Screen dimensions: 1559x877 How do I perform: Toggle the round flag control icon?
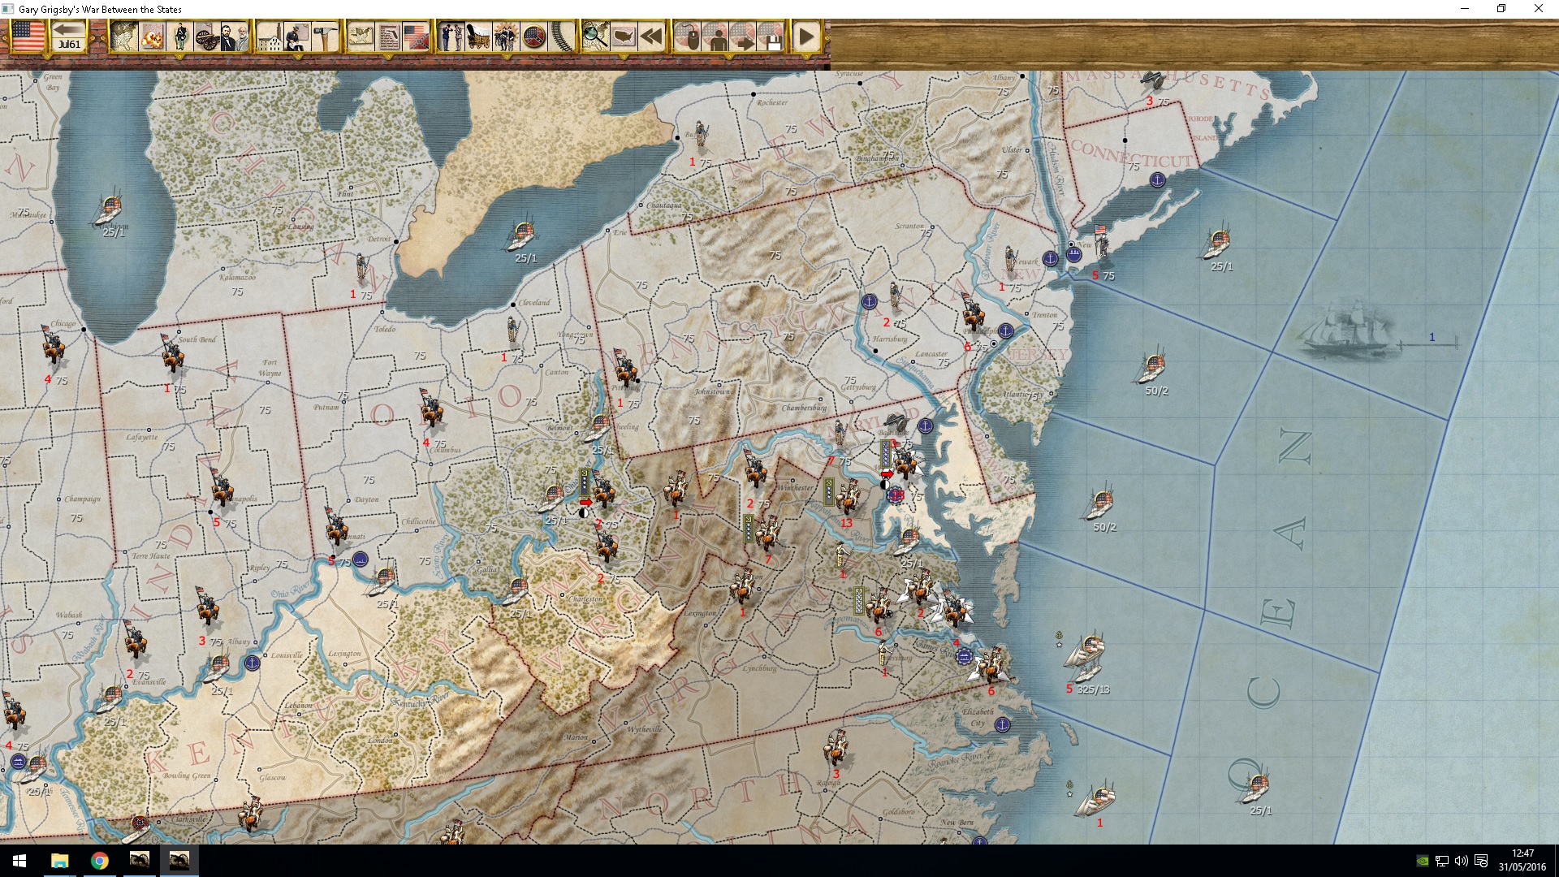point(533,37)
